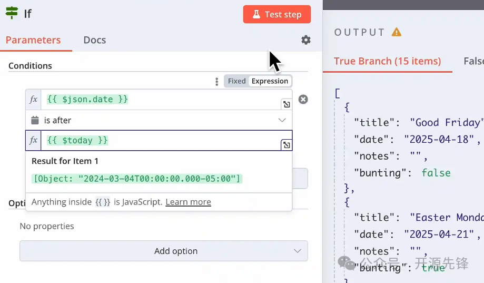
Task: Switch the field mode to Expression
Action: tap(270, 81)
